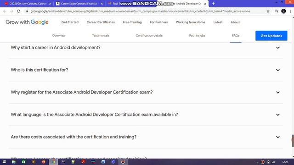
Task: Expand chevron for Are there costs associated
Action: 278,137
